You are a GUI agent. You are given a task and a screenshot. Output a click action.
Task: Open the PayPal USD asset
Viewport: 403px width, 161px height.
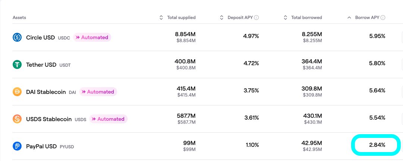tap(41, 146)
